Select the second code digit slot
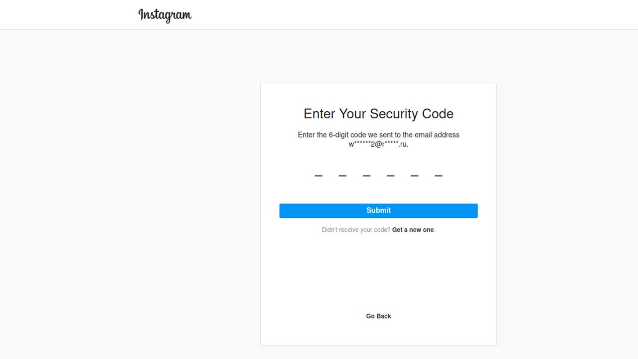 pyautogui.click(x=342, y=173)
